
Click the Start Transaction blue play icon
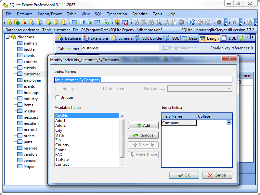tap(193, 22)
